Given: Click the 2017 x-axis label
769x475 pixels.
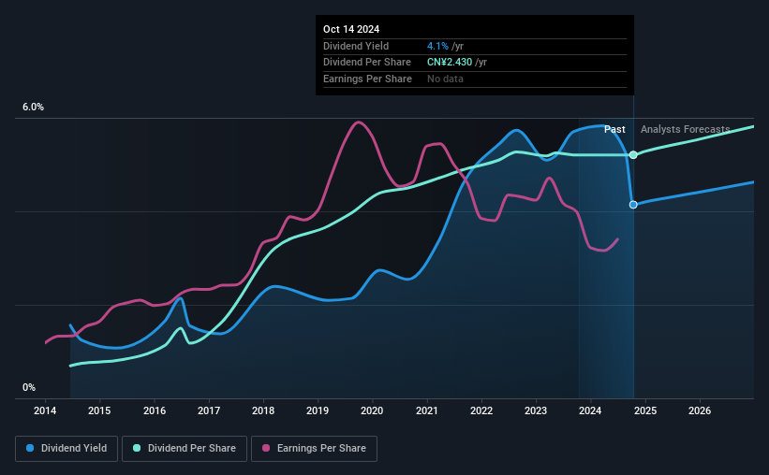Looking at the screenshot, I should tap(209, 410).
